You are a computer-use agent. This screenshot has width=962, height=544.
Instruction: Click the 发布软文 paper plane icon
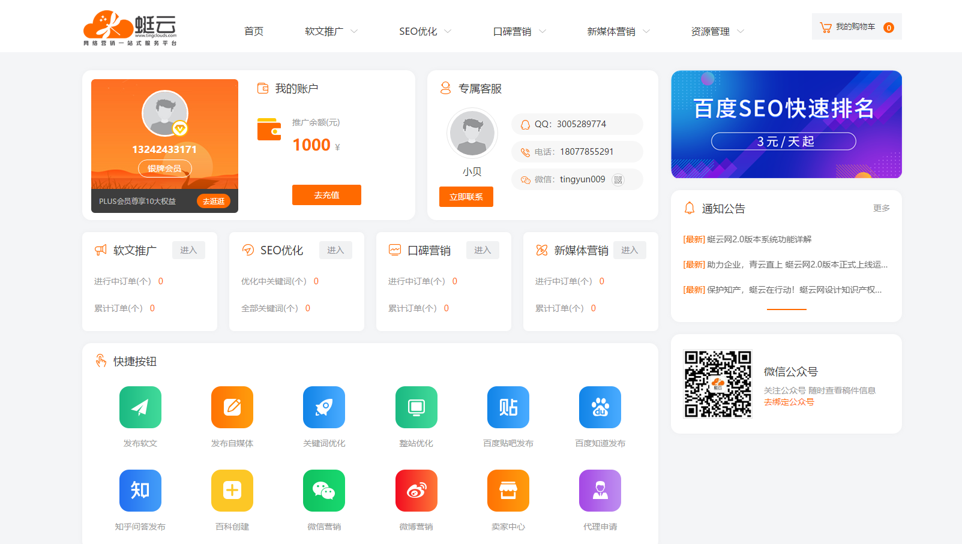click(140, 407)
